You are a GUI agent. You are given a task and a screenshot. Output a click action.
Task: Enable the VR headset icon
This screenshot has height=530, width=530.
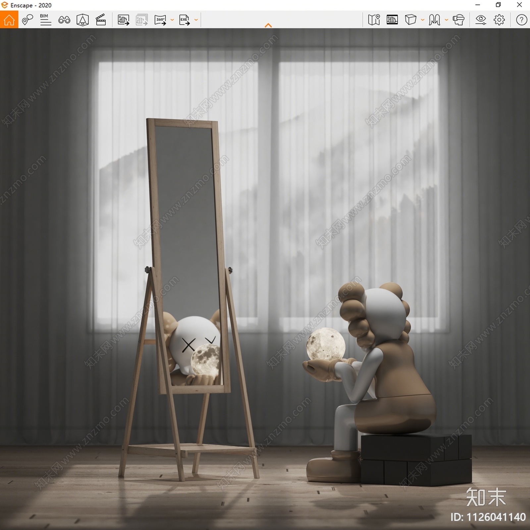459,20
